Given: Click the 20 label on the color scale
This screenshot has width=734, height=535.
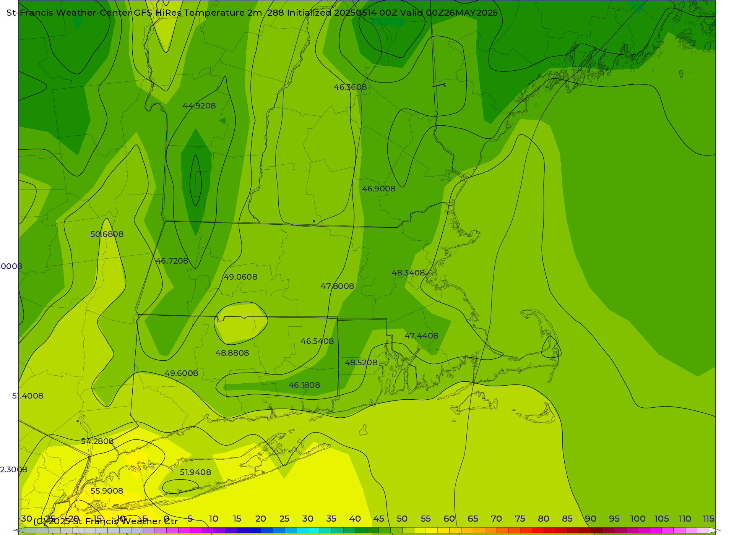Looking at the screenshot, I should click(261, 519).
